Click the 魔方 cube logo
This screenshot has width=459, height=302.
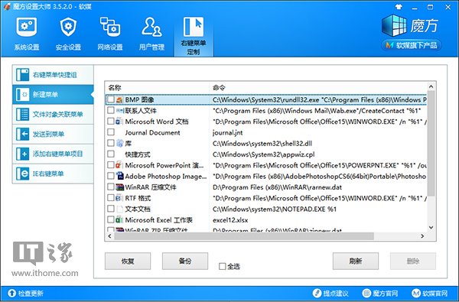click(x=394, y=25)
